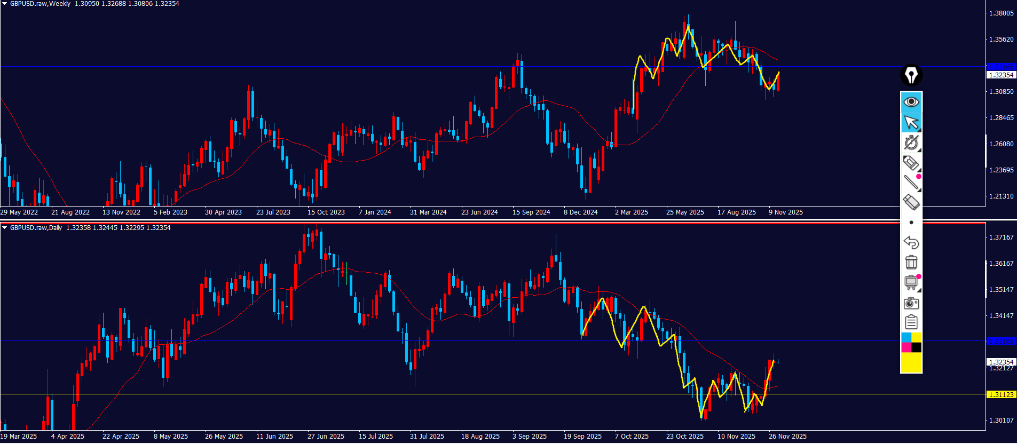Undo the last drawing stroke
Image resolution: width=1017 pixels, height=444 pixels.
[911, 243]
